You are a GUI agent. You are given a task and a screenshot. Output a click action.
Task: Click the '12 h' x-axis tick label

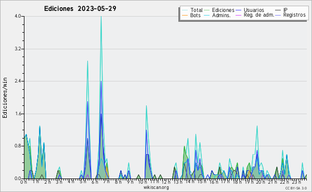[x=166, y=182]
